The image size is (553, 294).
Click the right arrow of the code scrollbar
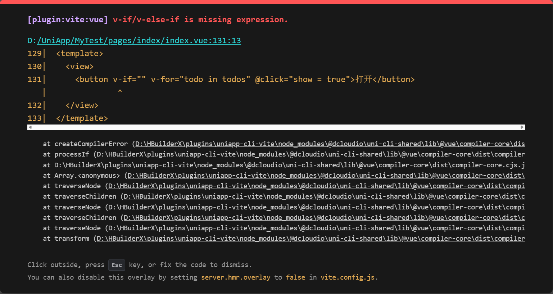click(522, 127)
